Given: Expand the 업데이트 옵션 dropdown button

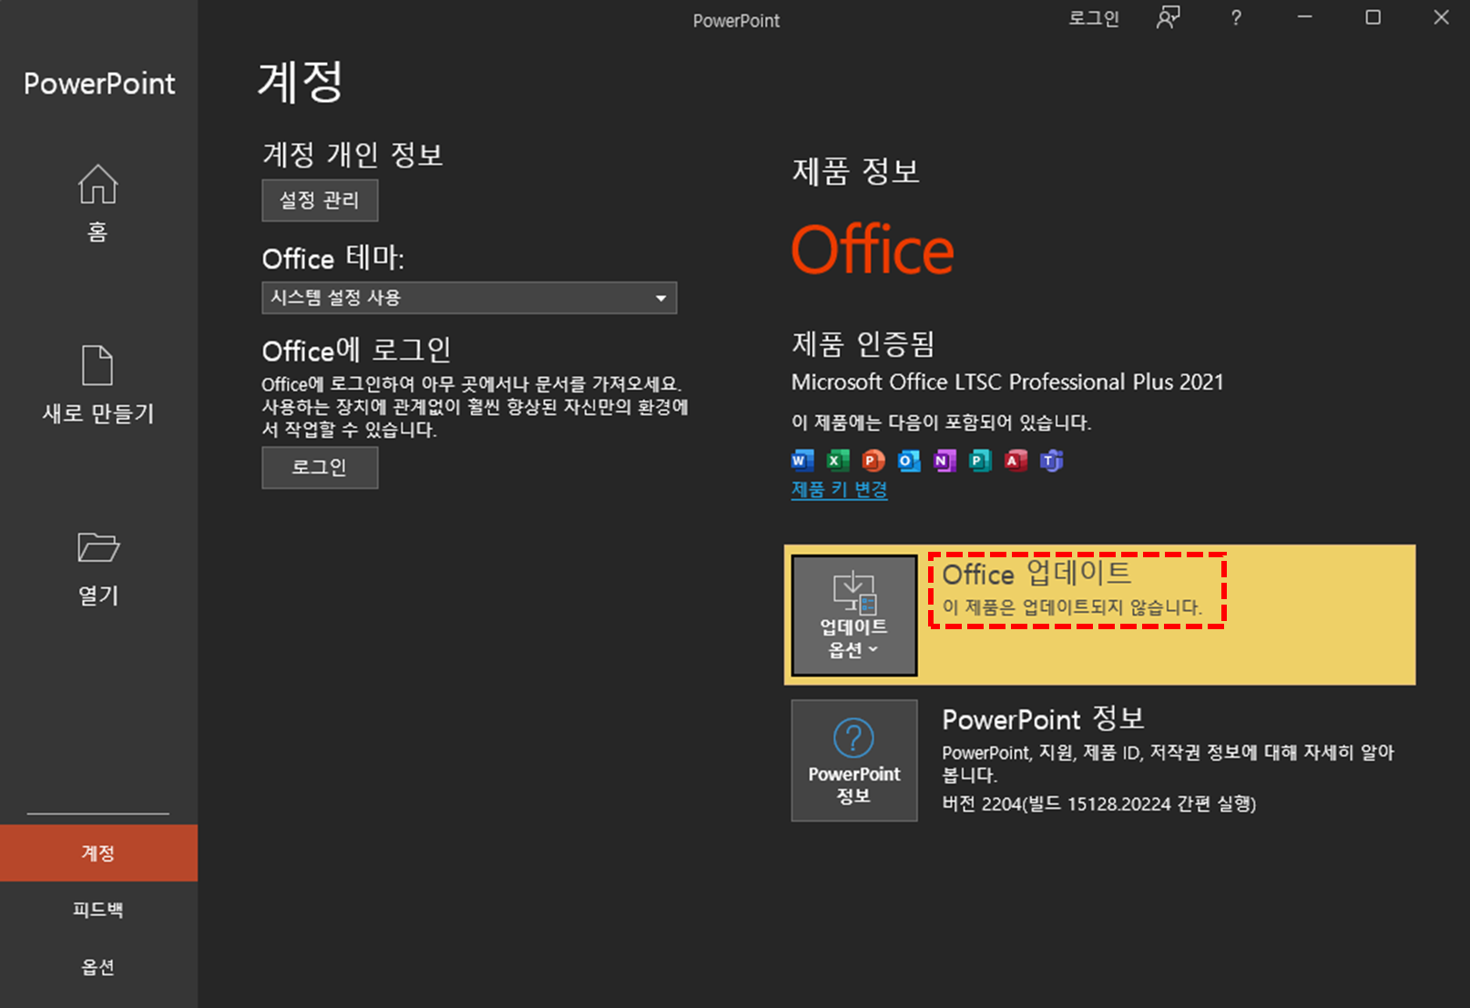Looking at the screenshot, I should (x=854, y=616).
